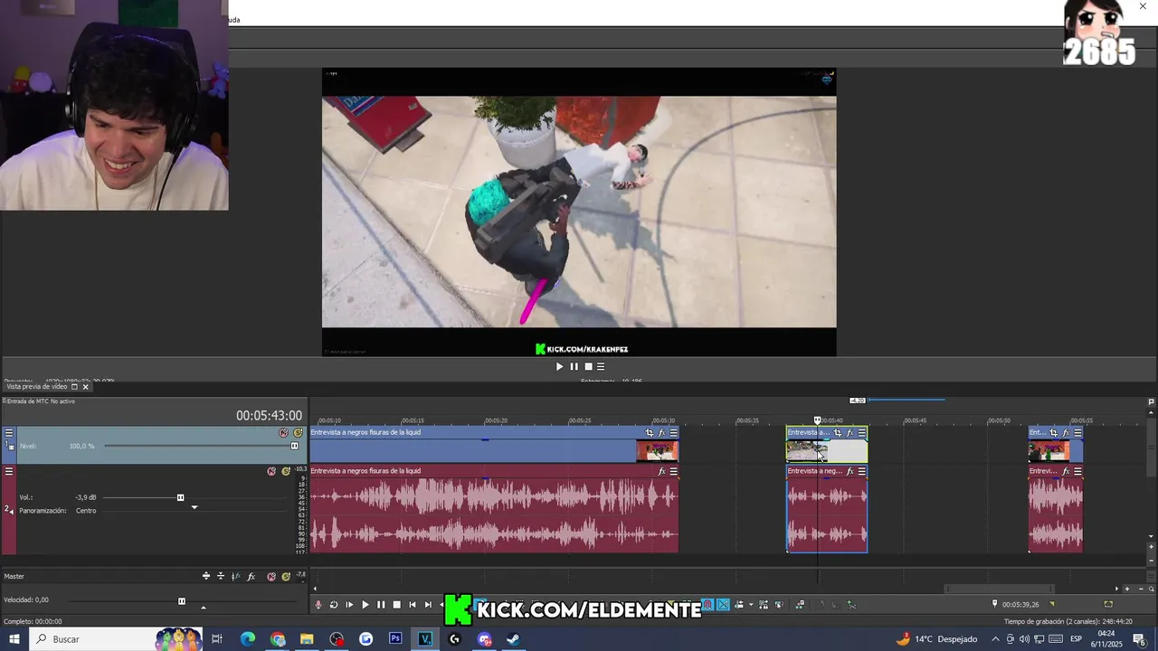The height and width of the screenshot is (651, 1158).
Task: Open Steam from the taskbar
Action: click(x=513, y=639)
